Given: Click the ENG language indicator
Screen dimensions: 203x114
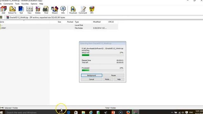Looking at the screenshot, I should (x=191, y=112).
